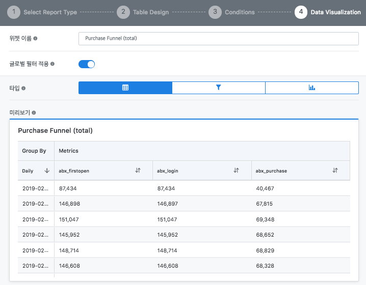Viewport: 366px width, 285px height.
Task: Click cell value 40,467
Action: 265,188
